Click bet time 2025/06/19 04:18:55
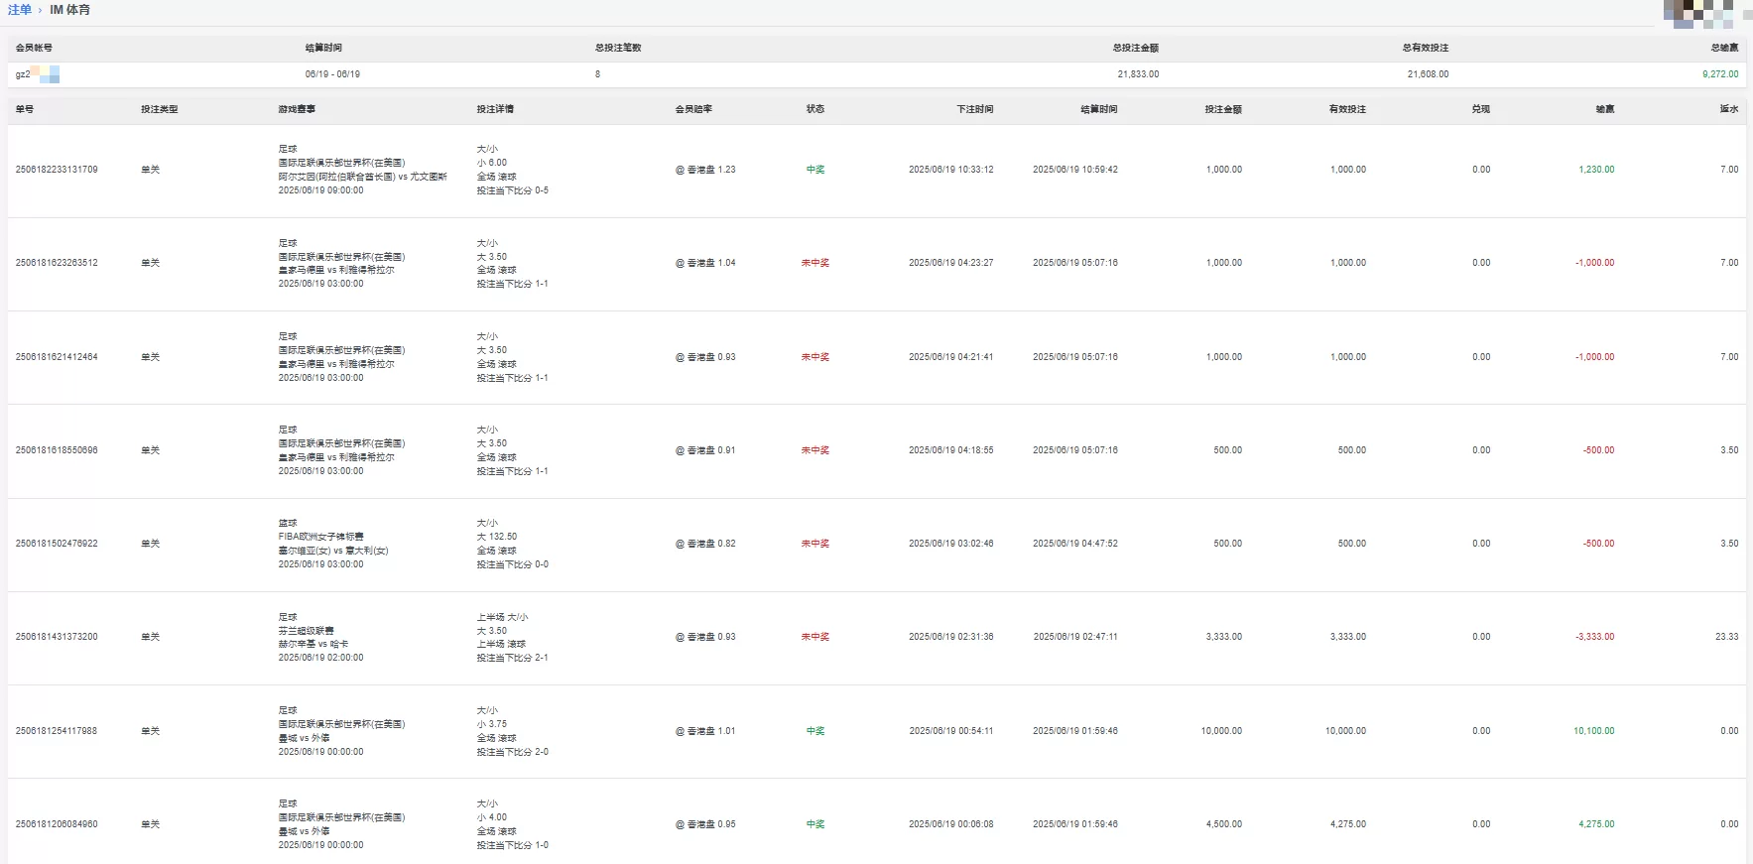 tap(950, 450)
